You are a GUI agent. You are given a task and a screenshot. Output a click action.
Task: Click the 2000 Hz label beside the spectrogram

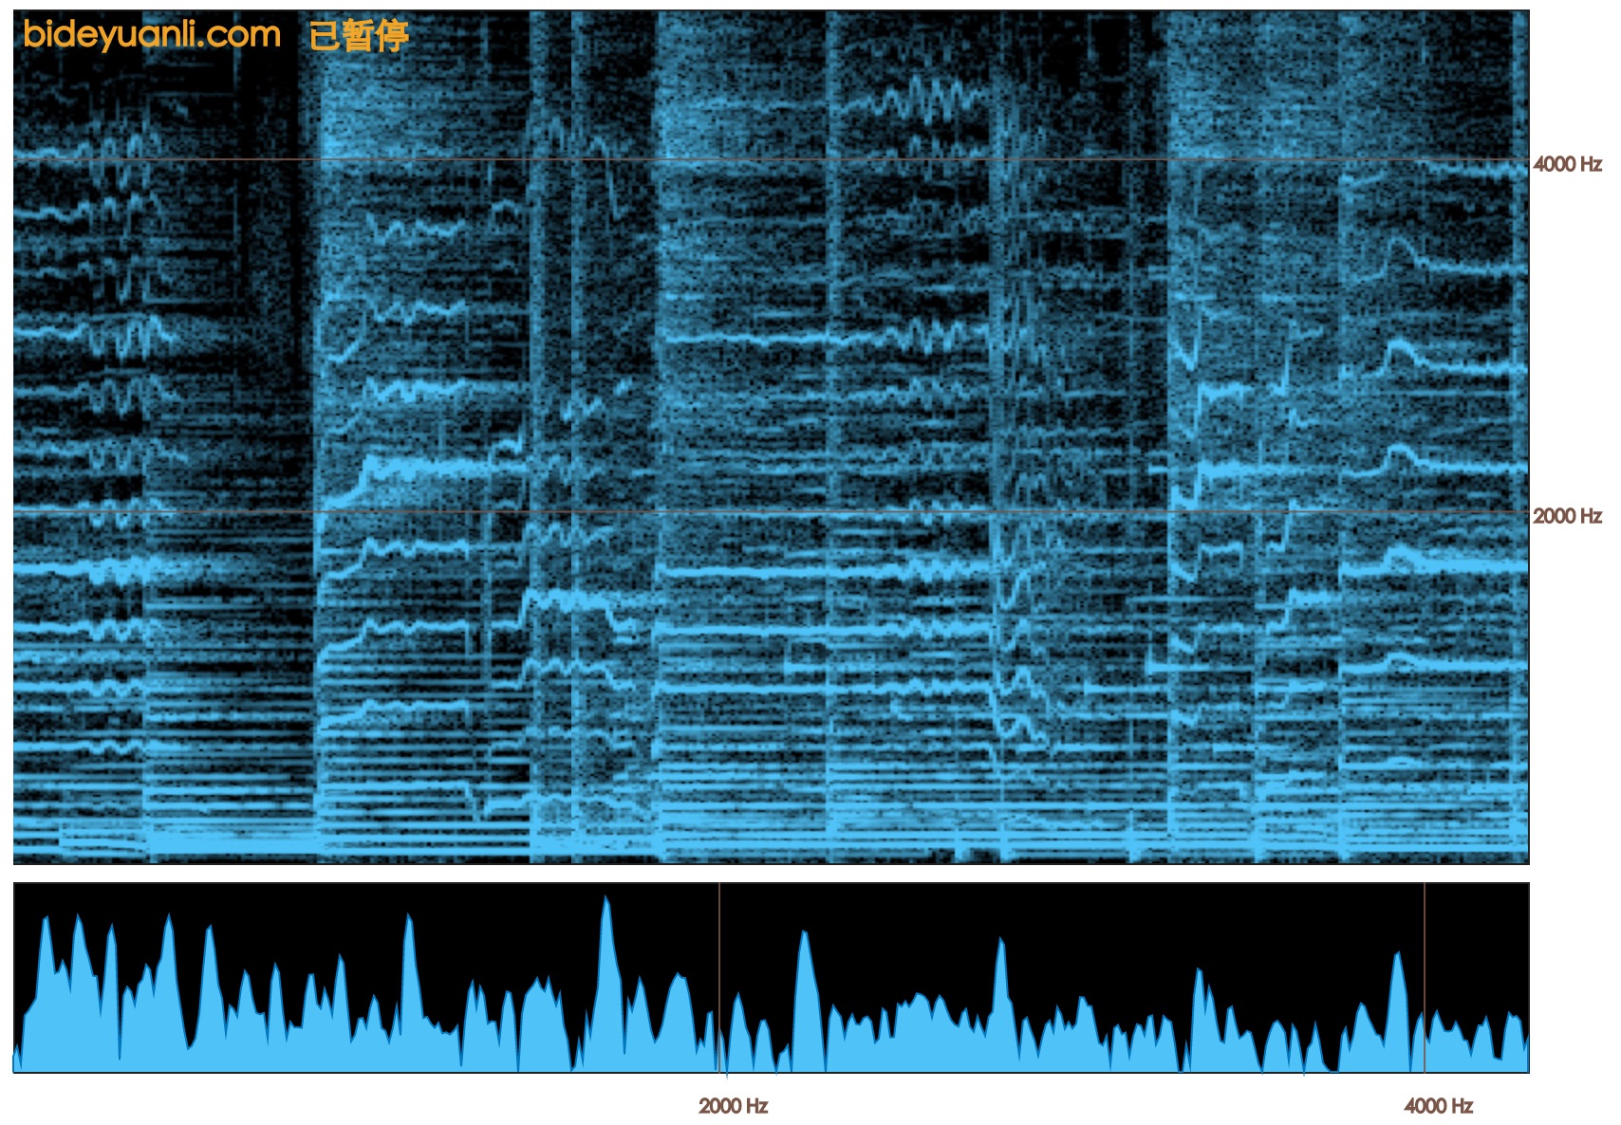point(1567,516)
